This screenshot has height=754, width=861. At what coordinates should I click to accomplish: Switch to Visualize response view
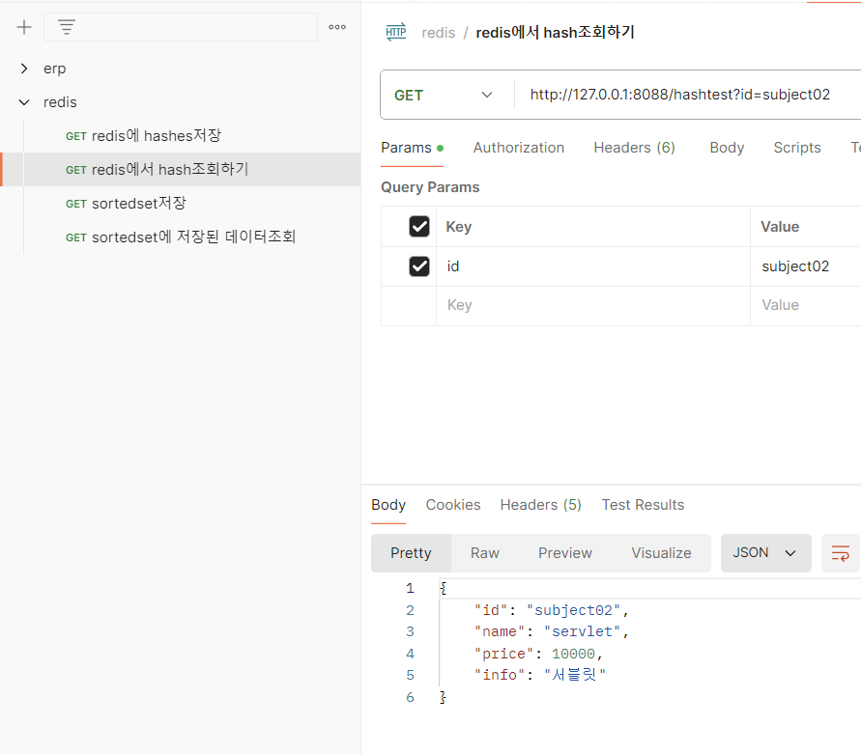tap(661, 553)
